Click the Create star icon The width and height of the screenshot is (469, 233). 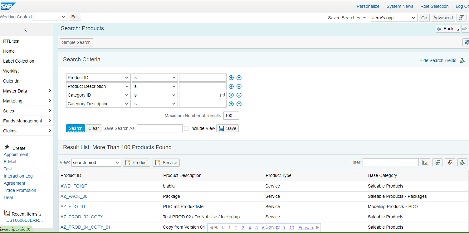pos(7,147)
